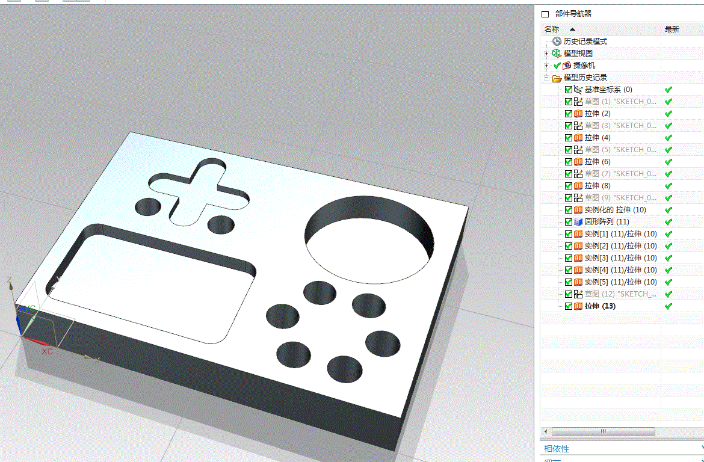Select the 模型视图 row label

578,54
